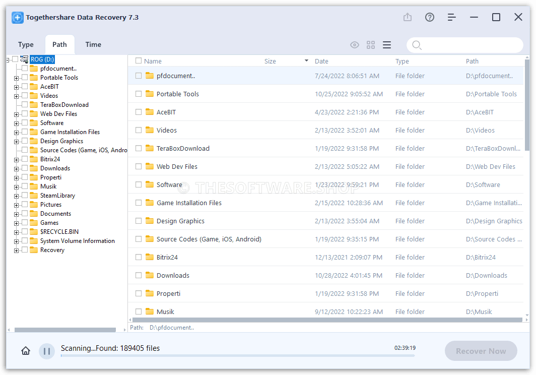Screen dimensions: 536x375
Task: Check the Game Installation Files row checkbox
Action: point(139,203)
